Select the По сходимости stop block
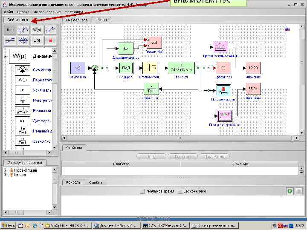Screen dimensions: 307x230 coord(223,91)
